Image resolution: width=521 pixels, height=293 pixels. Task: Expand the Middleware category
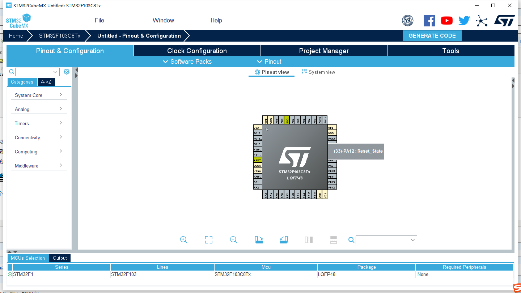39,166
